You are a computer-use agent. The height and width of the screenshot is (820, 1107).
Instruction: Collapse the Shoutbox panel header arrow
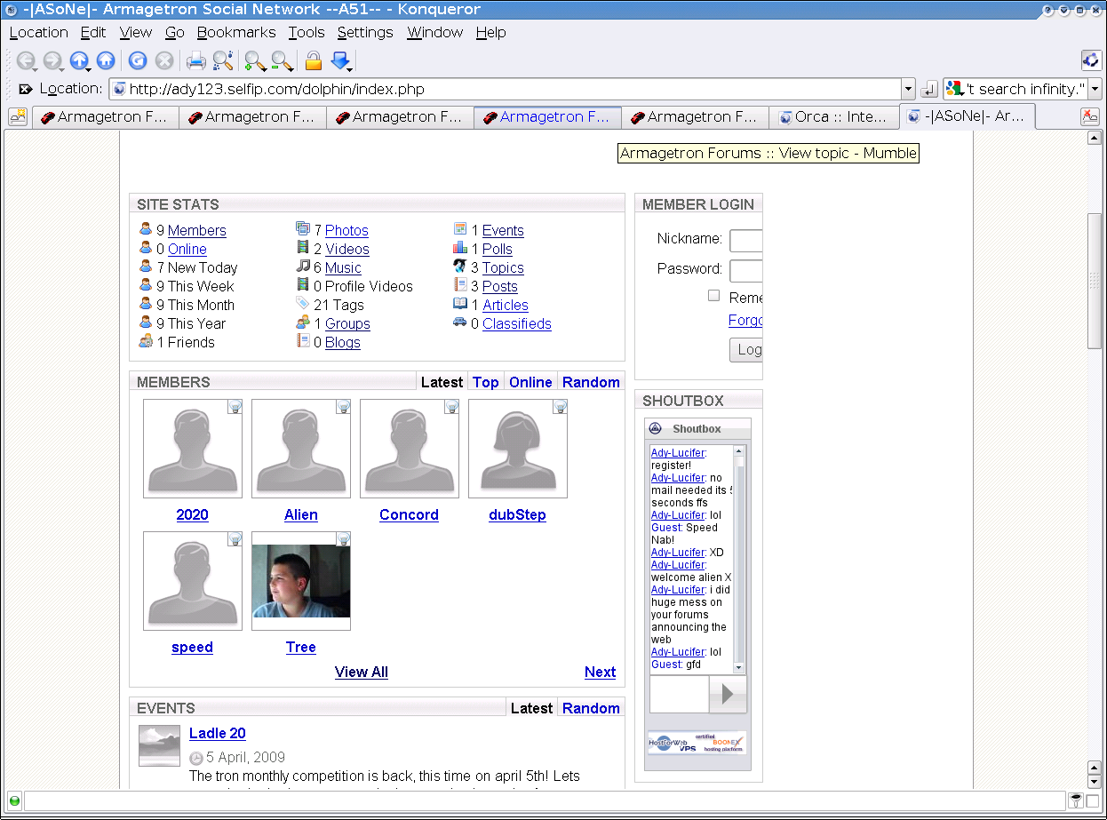[x=656, y=428]
